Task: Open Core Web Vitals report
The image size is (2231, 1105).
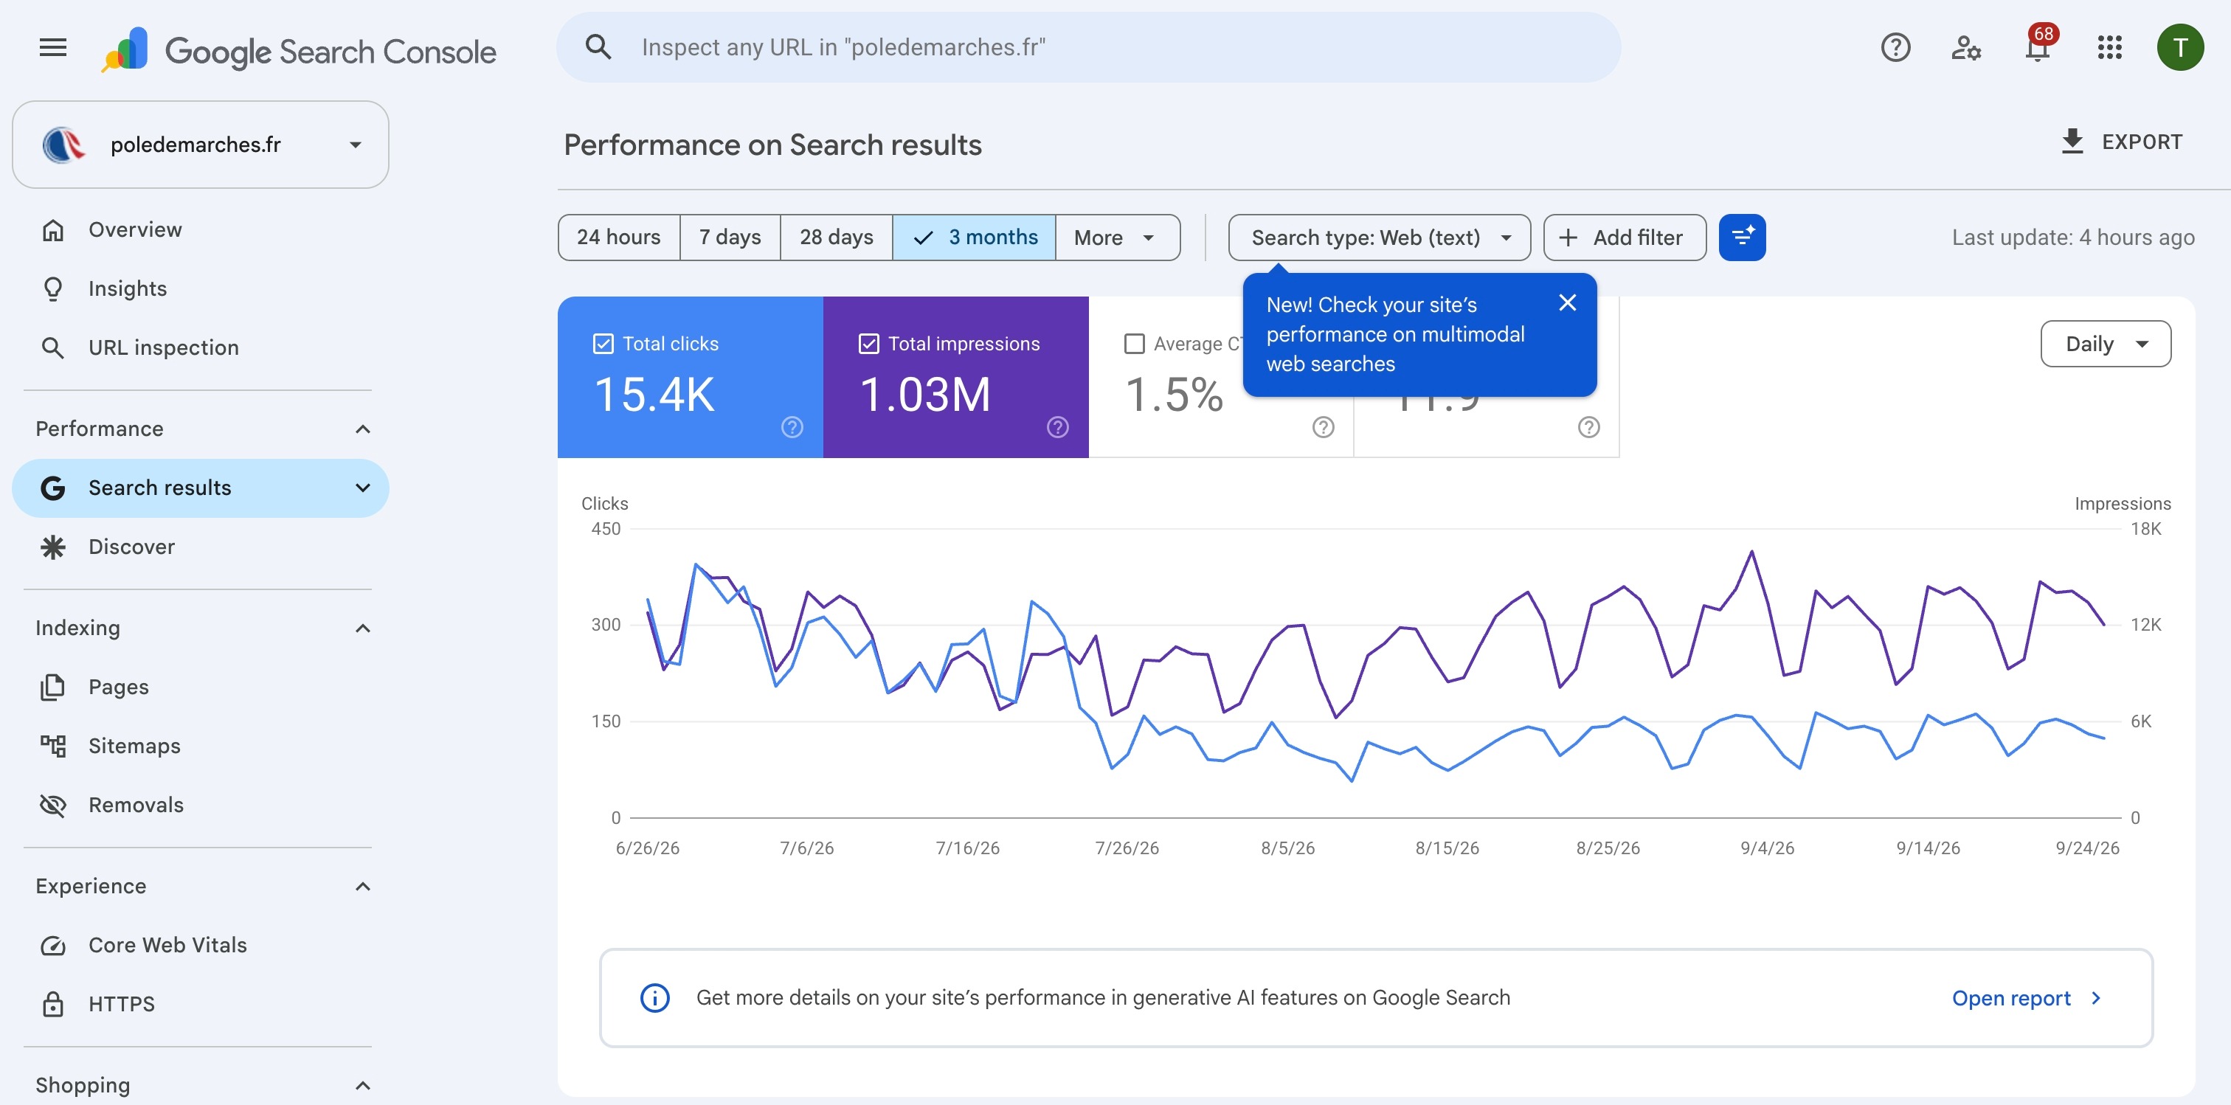Action: coord(200,946)
